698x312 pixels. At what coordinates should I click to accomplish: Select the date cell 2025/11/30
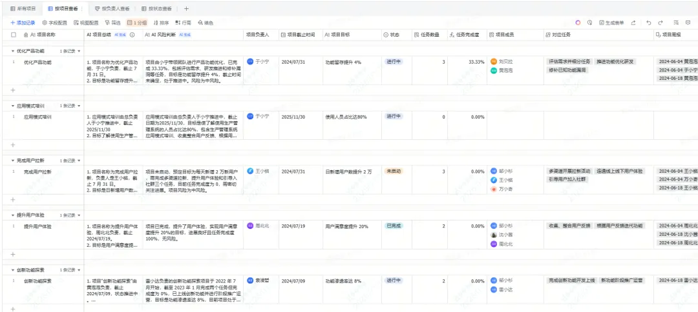pyautogui.click(x=301, y=125)
